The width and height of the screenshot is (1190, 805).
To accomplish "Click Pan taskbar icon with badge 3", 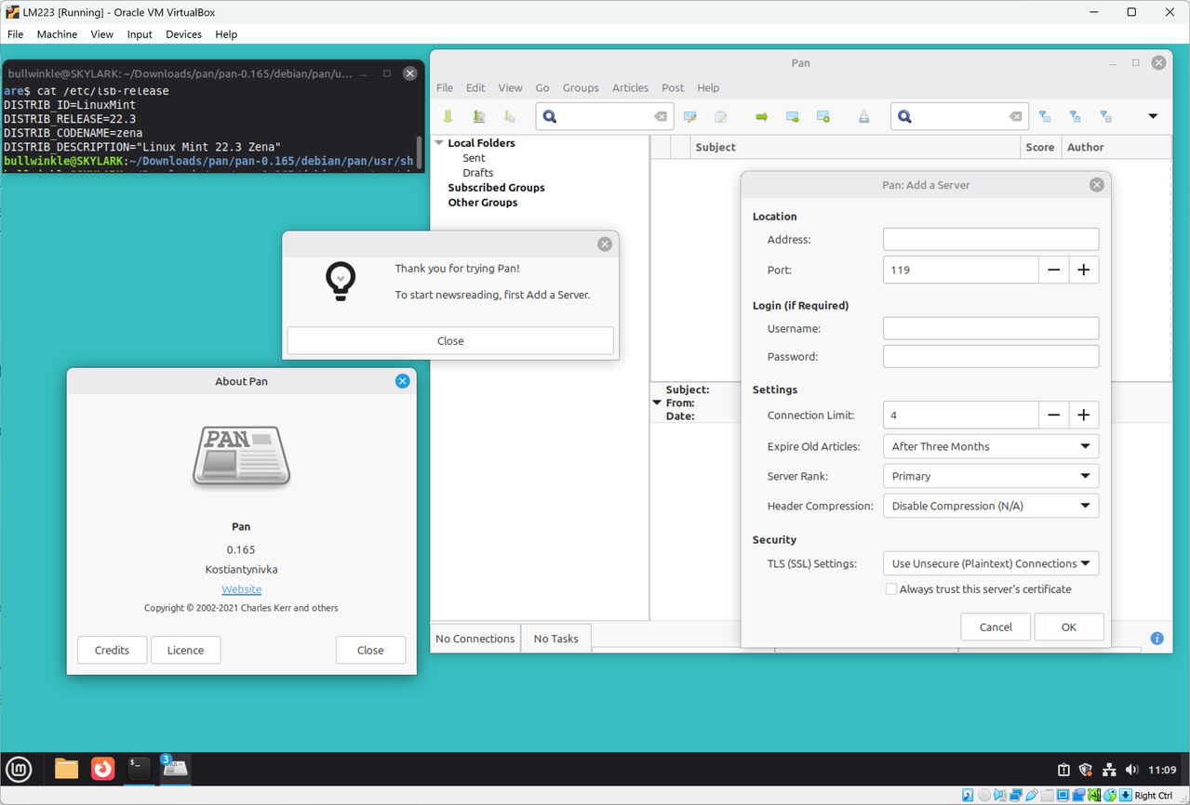I will coord(175,768).
